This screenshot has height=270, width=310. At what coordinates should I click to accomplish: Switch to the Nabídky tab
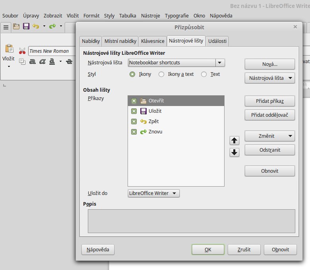coord(91,41)
